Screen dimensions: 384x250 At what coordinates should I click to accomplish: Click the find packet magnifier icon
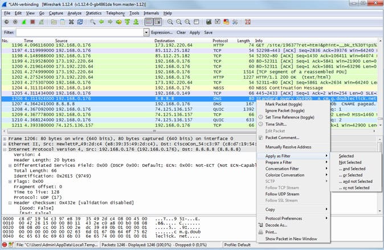coord(93,22)
